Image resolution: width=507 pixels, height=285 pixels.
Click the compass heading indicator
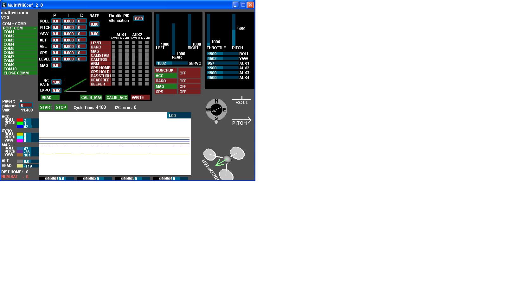(x=216, y=110)
